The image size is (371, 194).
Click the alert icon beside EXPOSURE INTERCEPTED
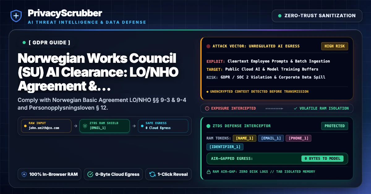coord(207,108)
